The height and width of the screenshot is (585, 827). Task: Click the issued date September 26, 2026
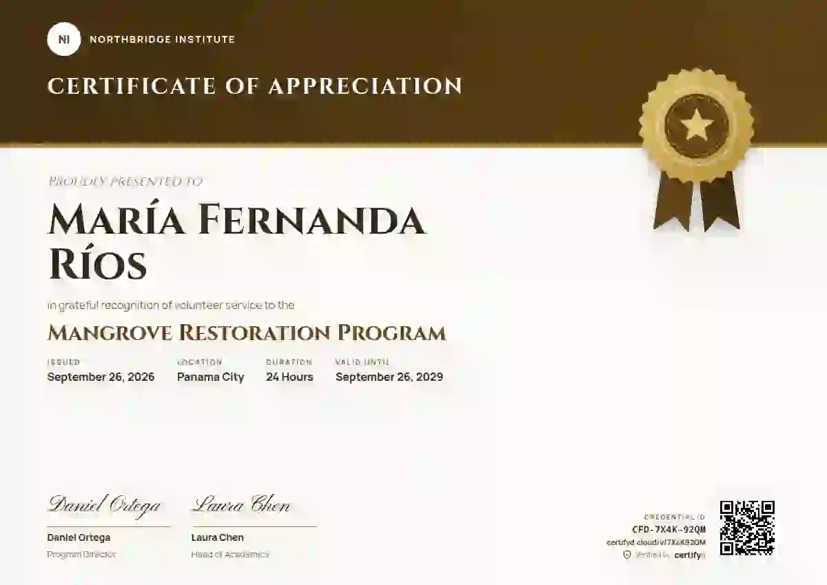[x=101, y=377]
